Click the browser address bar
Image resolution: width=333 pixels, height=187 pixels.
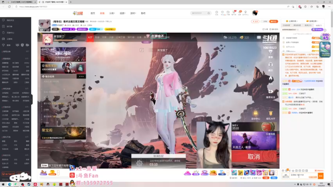pos(149,7)
